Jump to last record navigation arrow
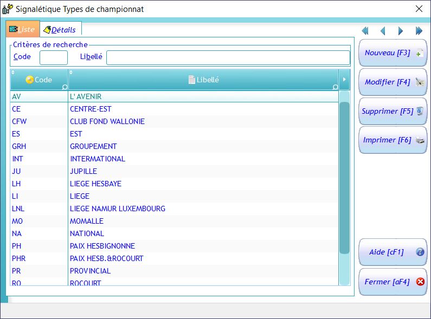 419,31
